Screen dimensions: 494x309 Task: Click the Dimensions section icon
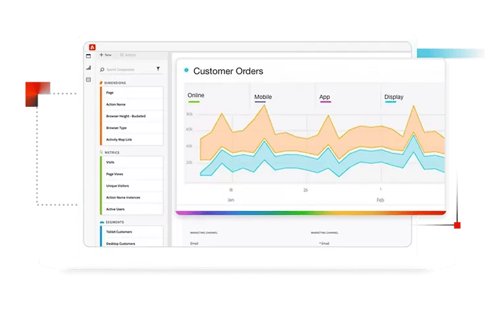pos(101,83)
